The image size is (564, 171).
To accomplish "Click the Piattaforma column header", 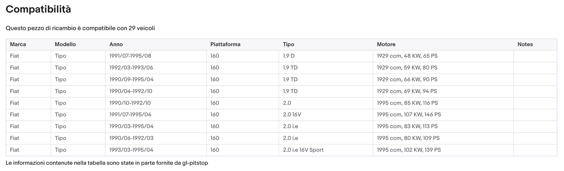I will point(225,44).
